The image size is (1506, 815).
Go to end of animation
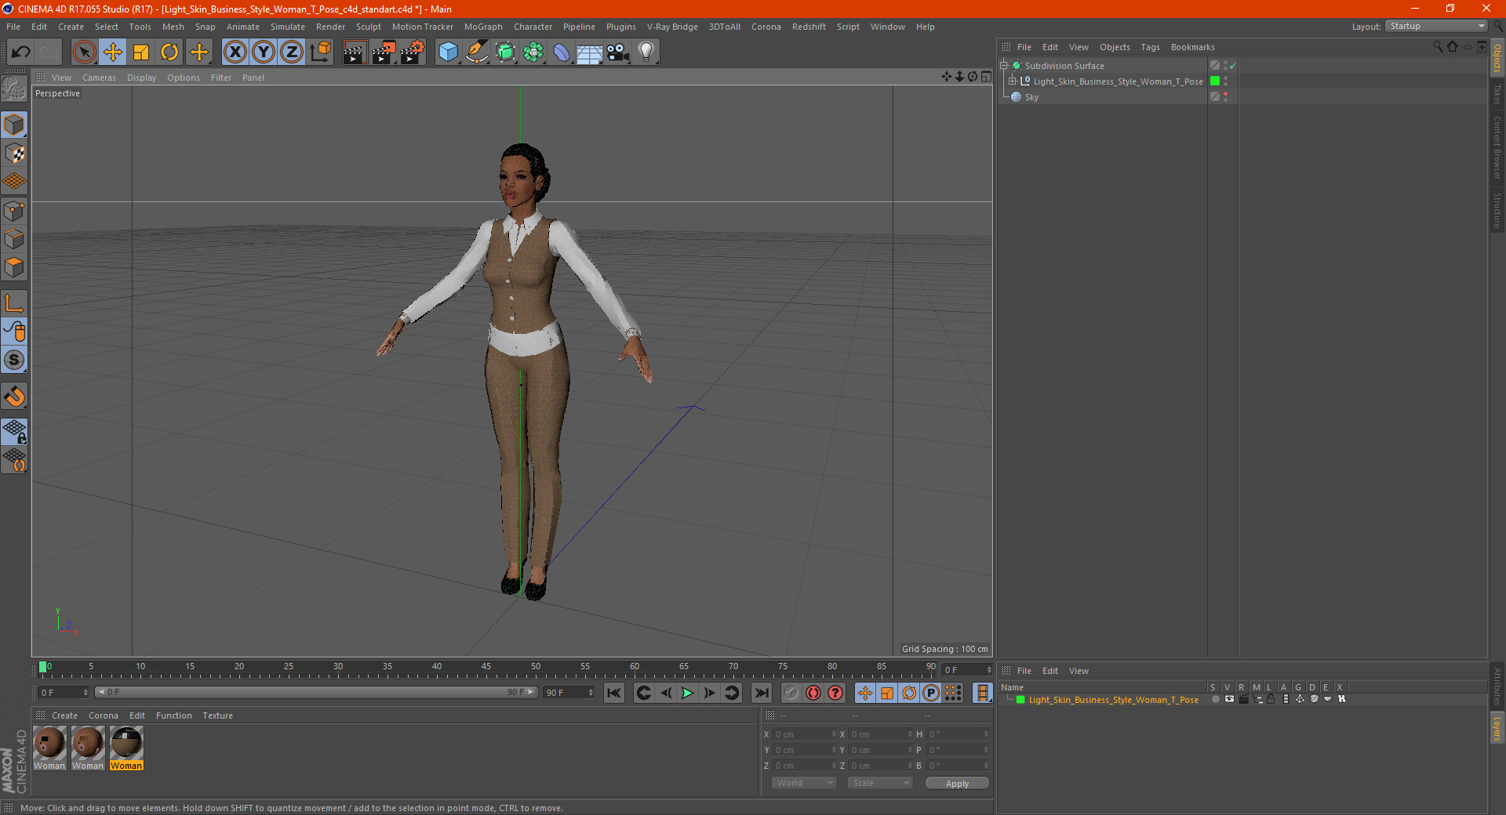pos(761,693)
